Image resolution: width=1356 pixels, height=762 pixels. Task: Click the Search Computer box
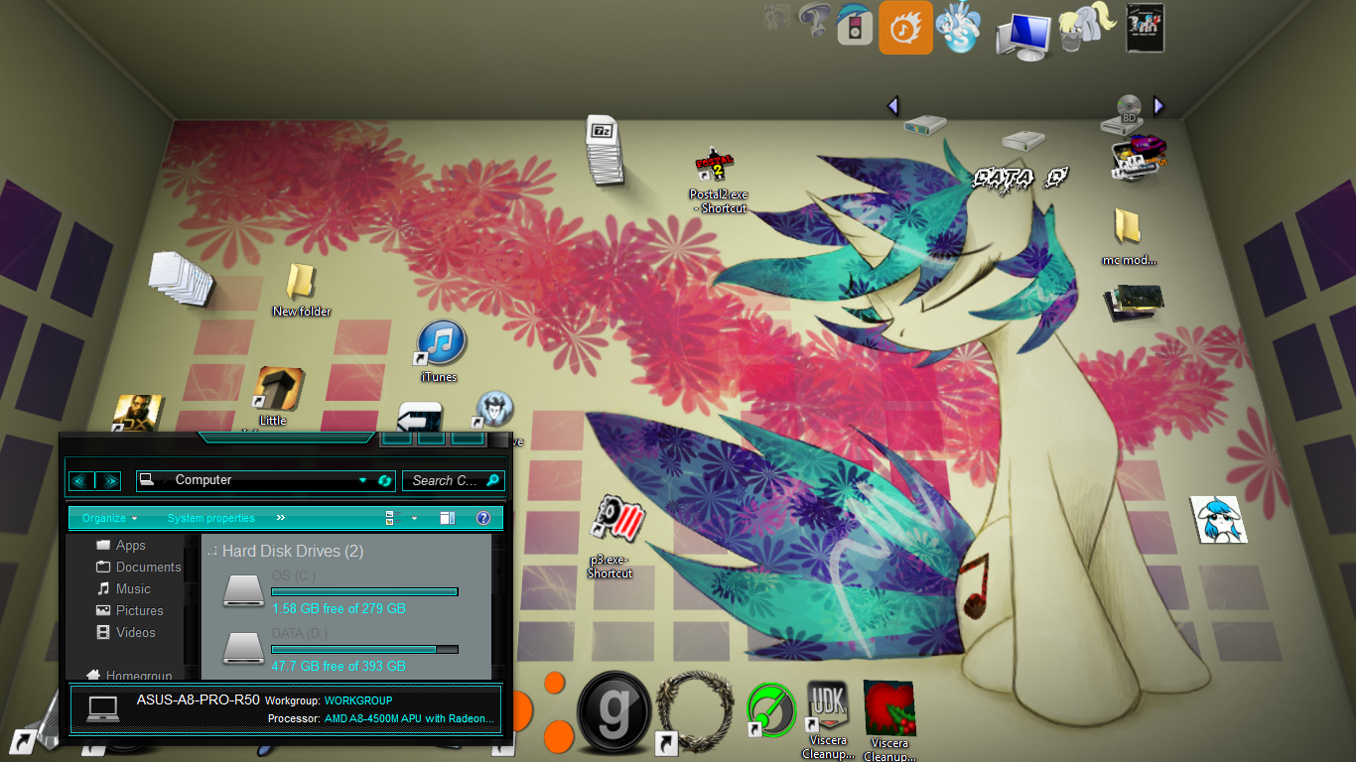pos(453,480)
